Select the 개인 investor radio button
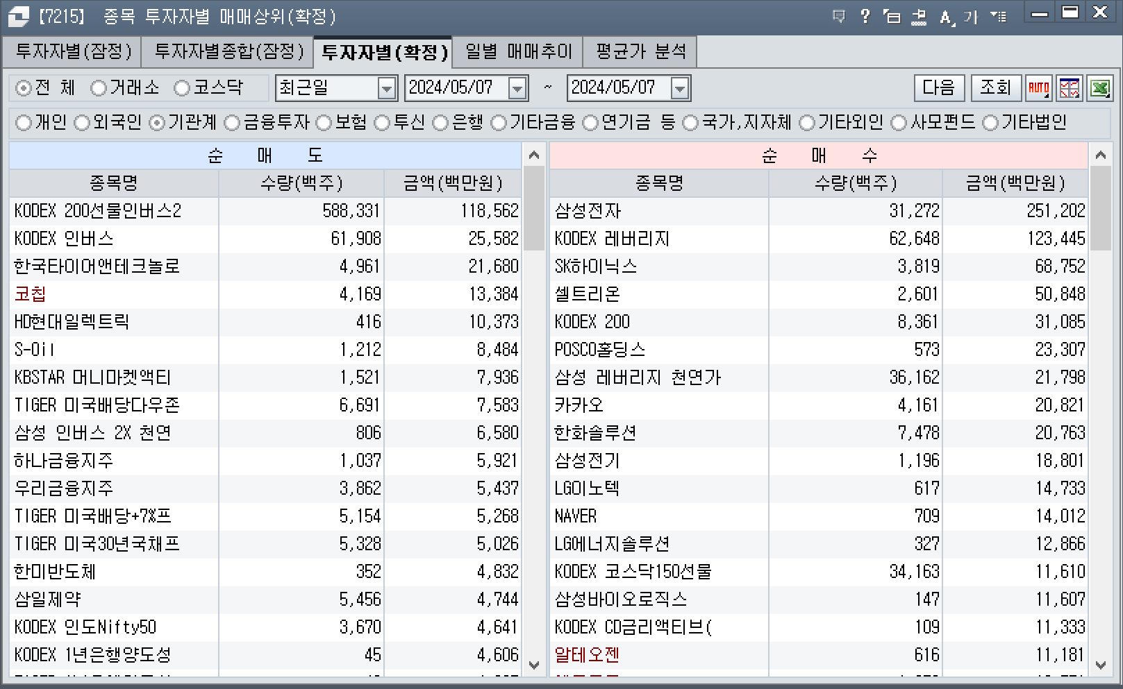This screenshot has width=1123, height=689. click(24, 123)
